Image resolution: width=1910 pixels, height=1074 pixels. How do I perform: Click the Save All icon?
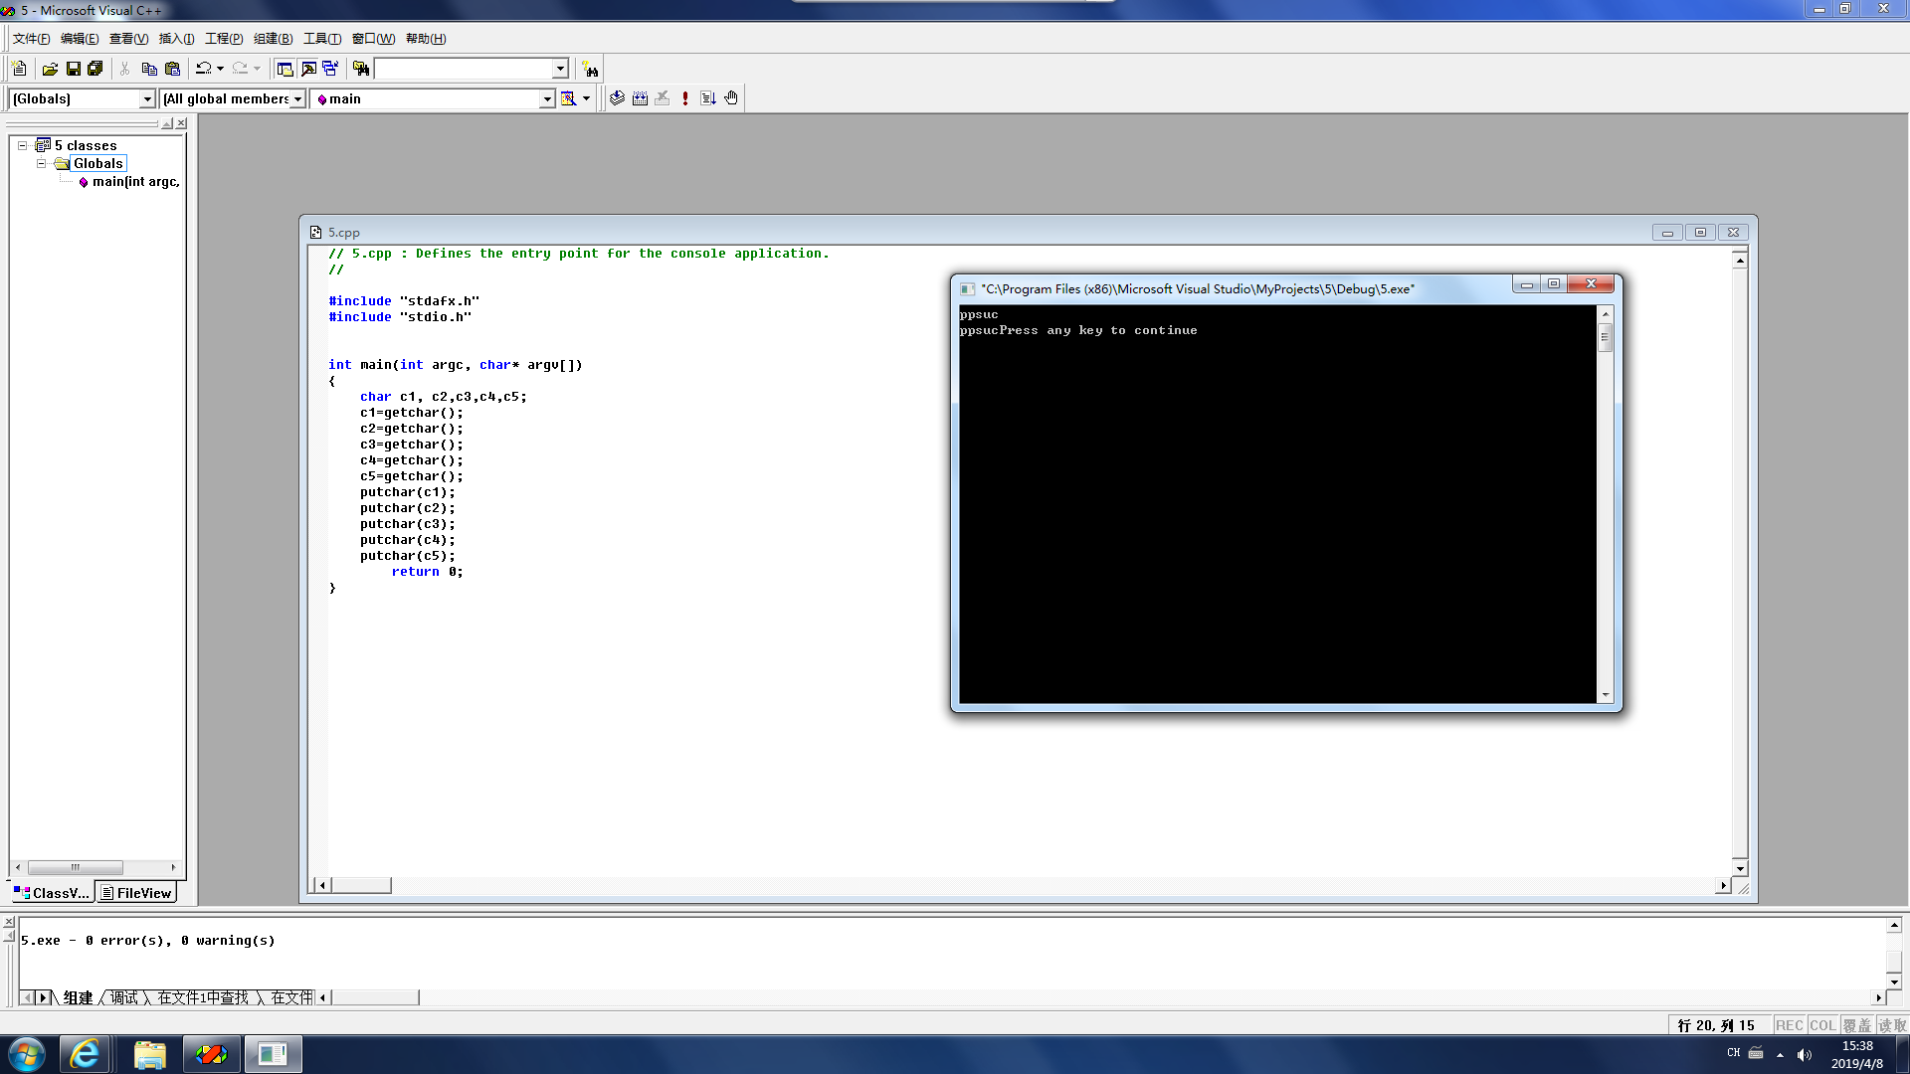(95, 69)
